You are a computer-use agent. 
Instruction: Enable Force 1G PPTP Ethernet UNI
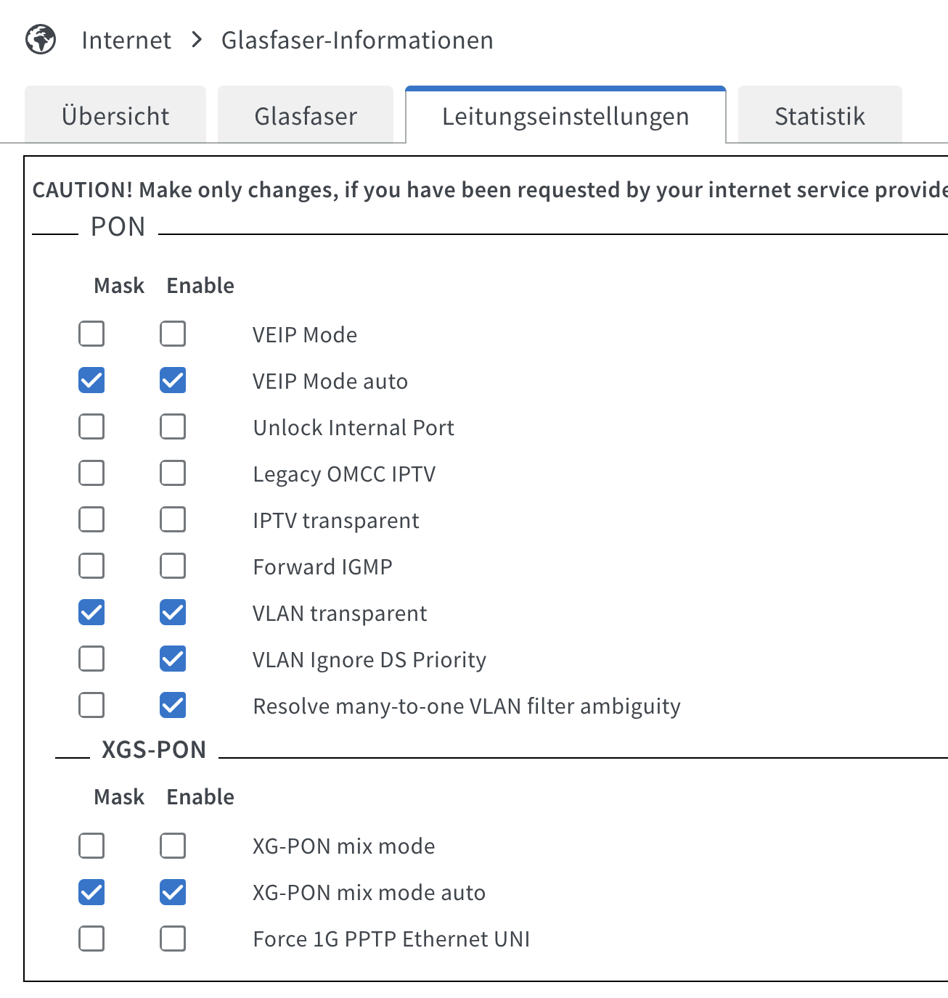[x=173, y=938]
